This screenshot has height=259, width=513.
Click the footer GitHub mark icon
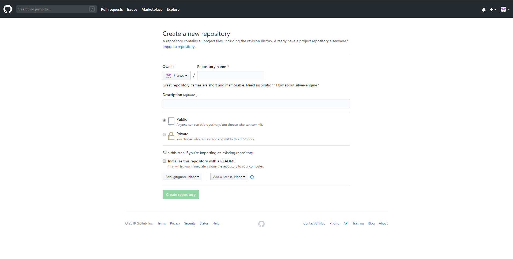pos(261,224)
